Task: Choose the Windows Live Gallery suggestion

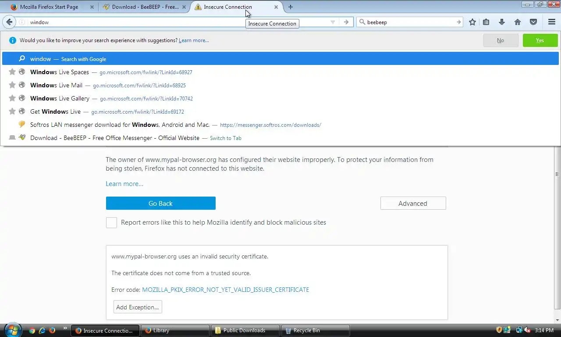Action: pos(280,98)
